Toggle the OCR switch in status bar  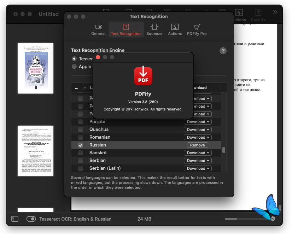point(31,219)
